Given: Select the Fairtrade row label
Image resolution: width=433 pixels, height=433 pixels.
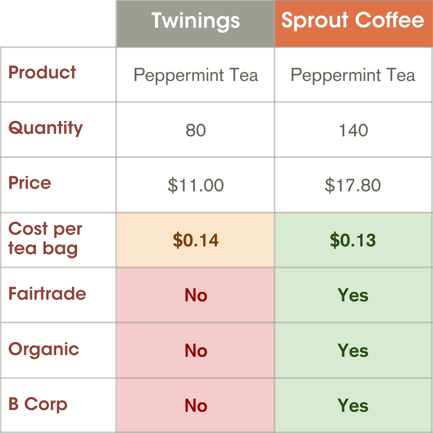Looking at the screenshot, I should point(47,294).
